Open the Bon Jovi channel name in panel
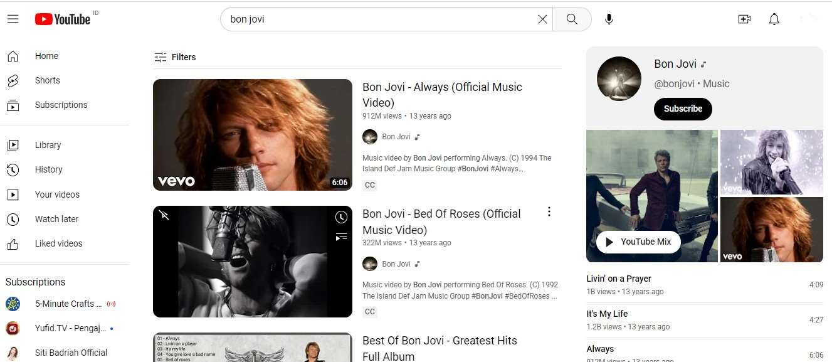The height and width of the screenshot is (362, 832). [675, 64]
